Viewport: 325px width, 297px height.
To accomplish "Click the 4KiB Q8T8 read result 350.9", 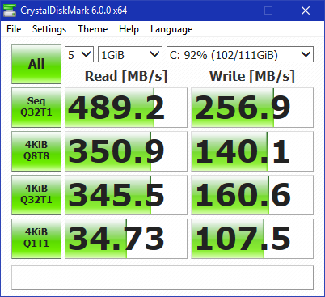I will coord(126,151).
